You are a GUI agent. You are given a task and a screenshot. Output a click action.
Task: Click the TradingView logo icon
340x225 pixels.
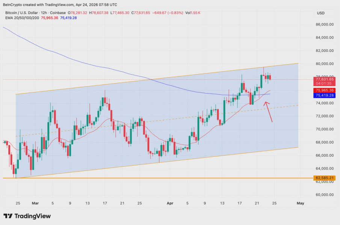(8, 216)
